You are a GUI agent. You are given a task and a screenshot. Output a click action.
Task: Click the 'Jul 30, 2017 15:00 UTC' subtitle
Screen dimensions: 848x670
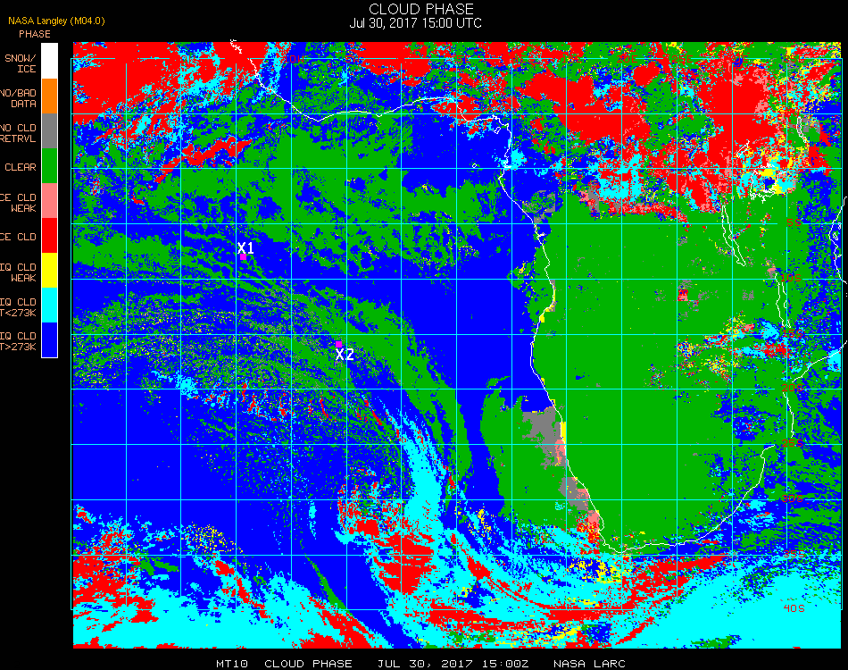click(415, 23)
